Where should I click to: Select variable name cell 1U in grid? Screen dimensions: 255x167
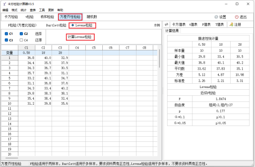[x=43, y=53]
